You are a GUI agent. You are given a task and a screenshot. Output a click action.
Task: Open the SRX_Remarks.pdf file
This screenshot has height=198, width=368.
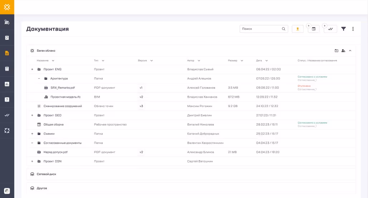pyautogui.click(x=63, y=88)
